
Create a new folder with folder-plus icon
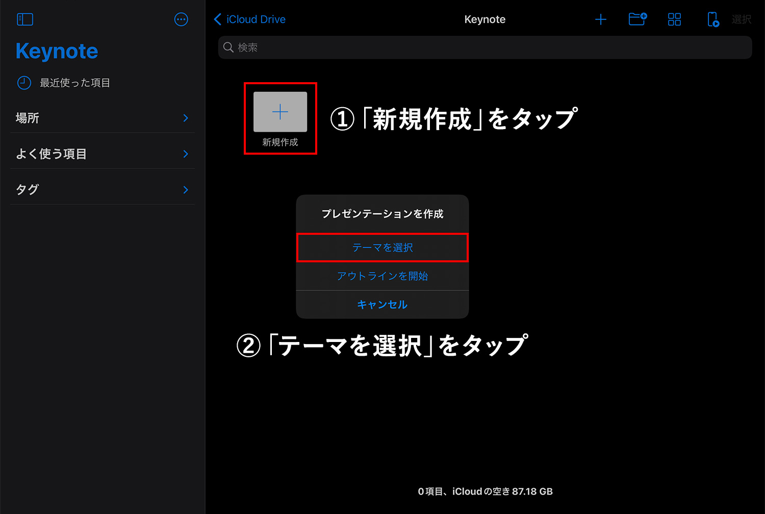[x=637, y=19]
